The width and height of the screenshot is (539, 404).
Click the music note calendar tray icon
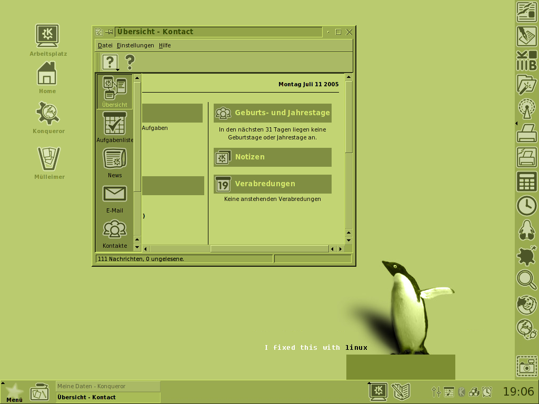click(x=448, y=391)
